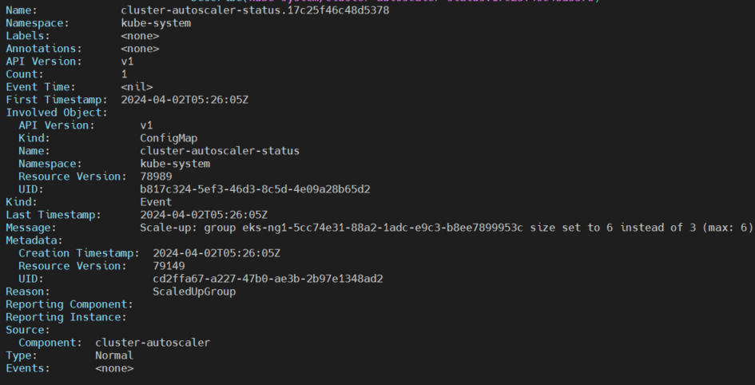Click the Event kind value
The width and height of the screenshot is (755, 385).
click(156, 202)
